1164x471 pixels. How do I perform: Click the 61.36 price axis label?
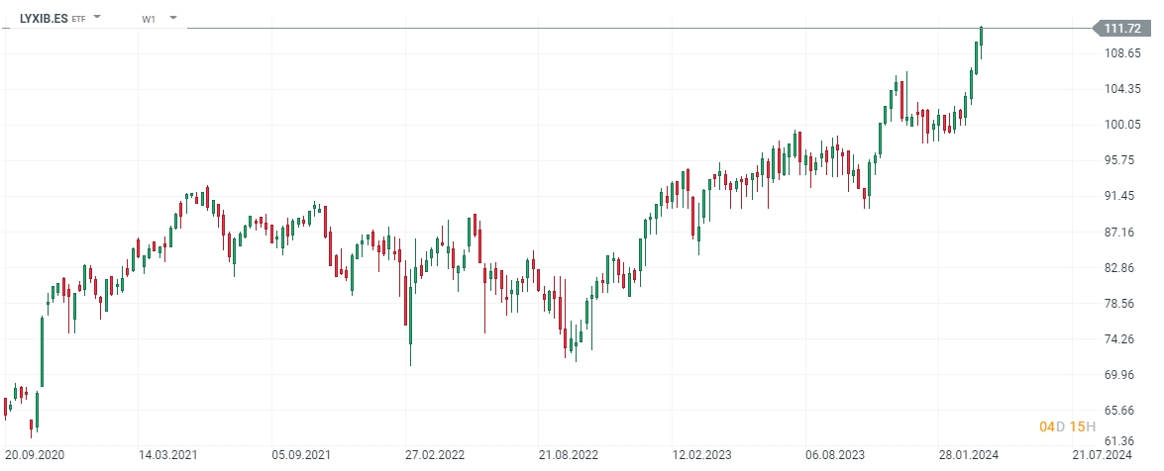tap(1122, 441)
